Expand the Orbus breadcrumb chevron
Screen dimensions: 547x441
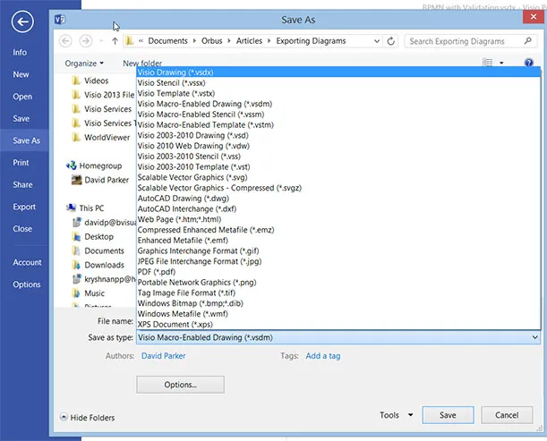(229, 41)
